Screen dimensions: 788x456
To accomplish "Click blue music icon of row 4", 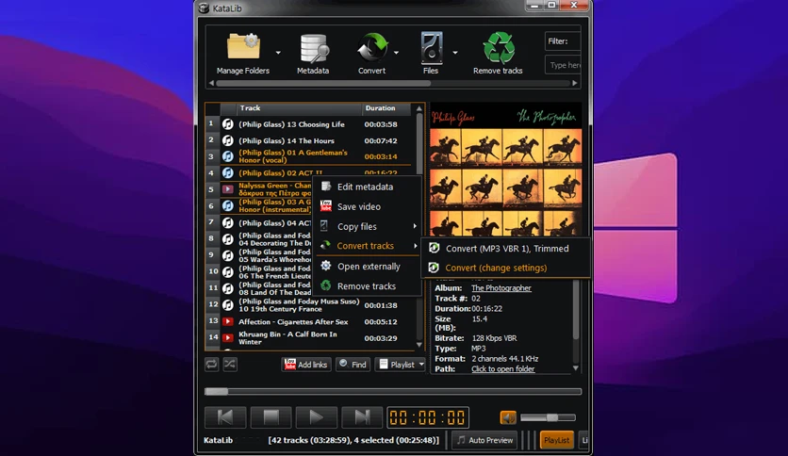I will point(228,172).
